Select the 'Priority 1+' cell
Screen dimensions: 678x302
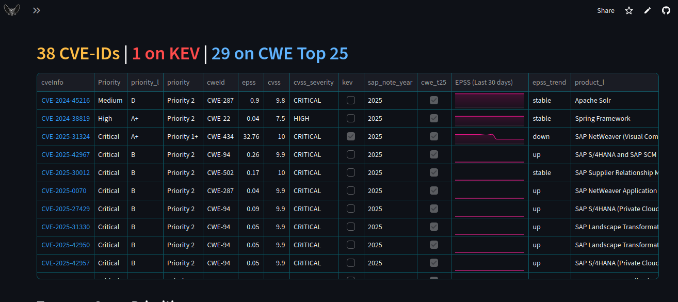coord(183,136)
